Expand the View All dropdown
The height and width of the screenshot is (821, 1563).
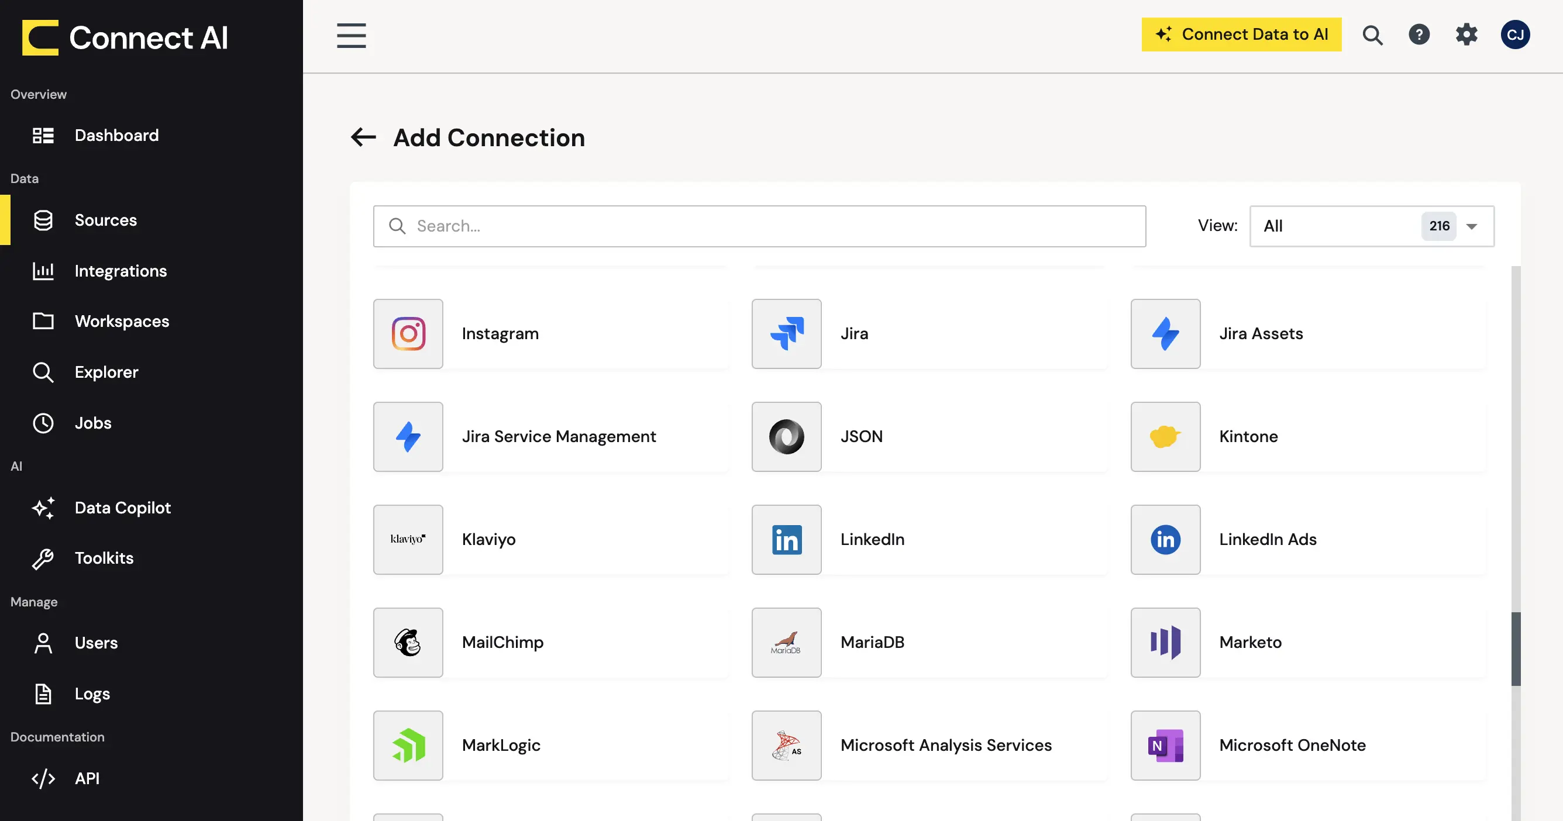(x=1372, y=226)
